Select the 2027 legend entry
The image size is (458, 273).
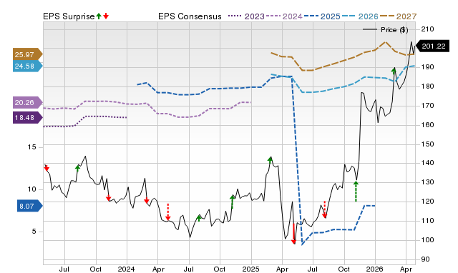[398, 16]
